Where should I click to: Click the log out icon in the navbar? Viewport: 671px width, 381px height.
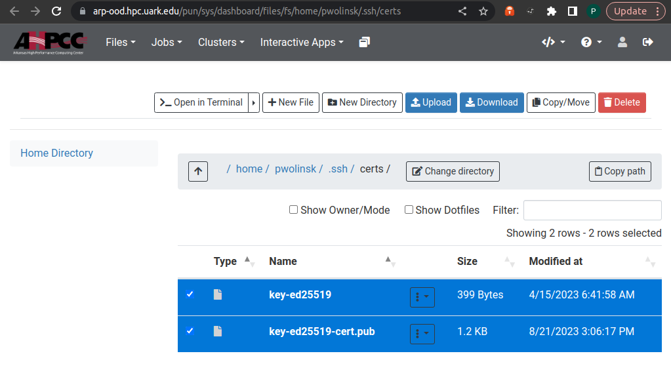(x=648, y=42)
